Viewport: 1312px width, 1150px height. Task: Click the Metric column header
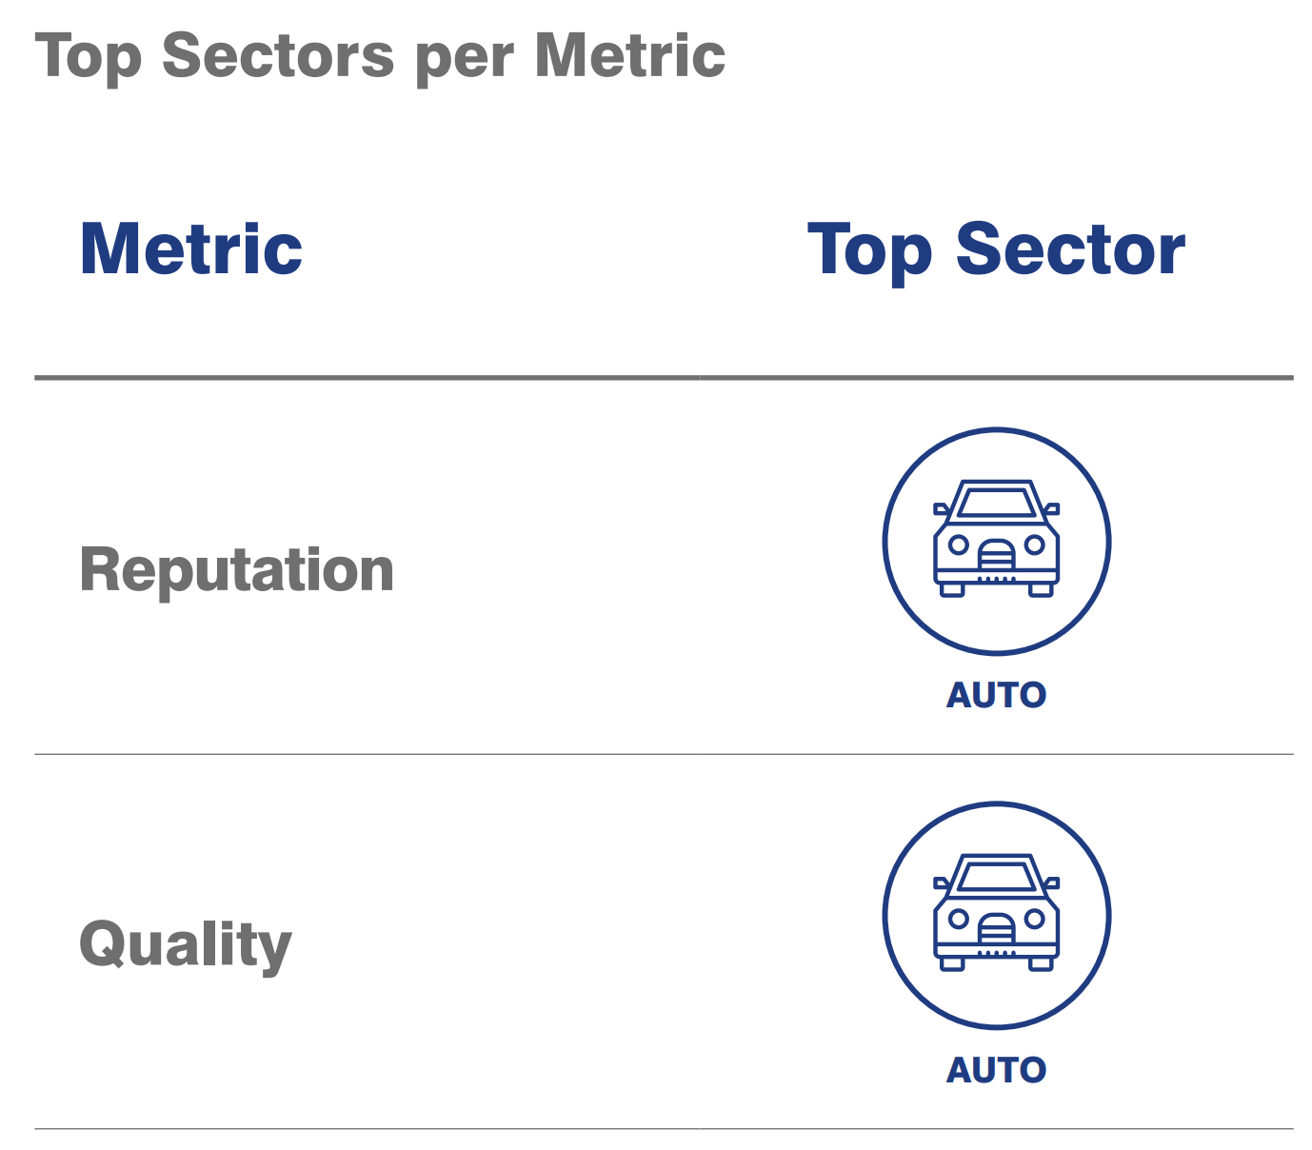pyautogui.click(x=190, y=249)
